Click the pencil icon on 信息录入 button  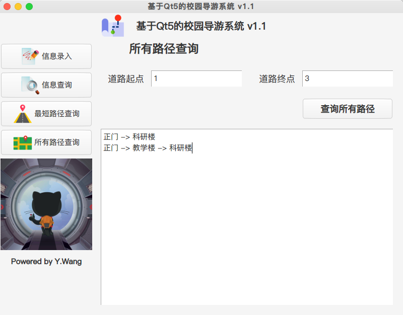[x=30, y=56]
